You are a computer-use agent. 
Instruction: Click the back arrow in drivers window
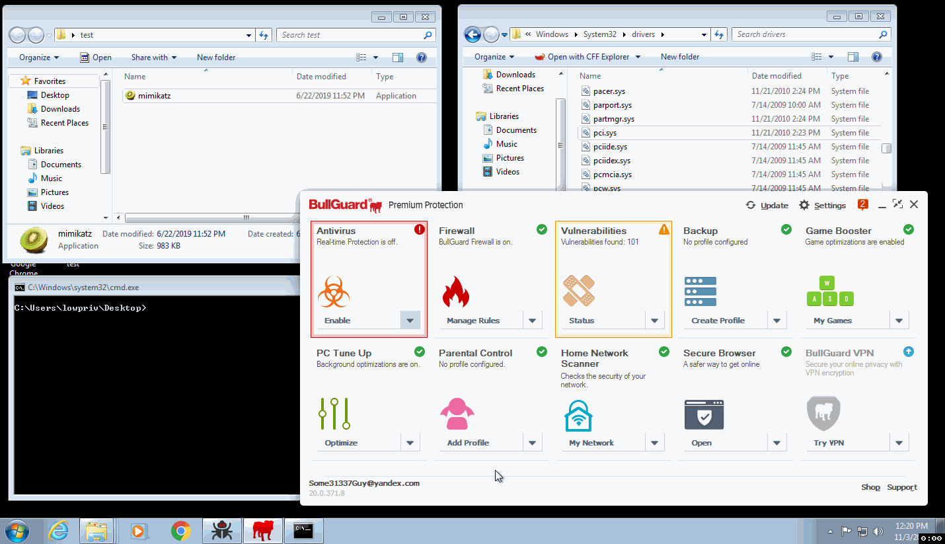[472, 34]
